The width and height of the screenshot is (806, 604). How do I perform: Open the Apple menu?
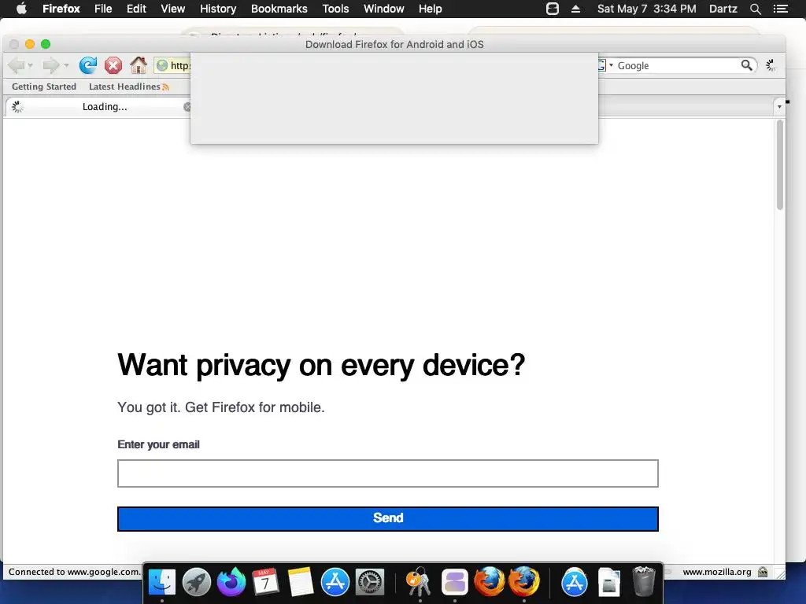coord(21,9)
